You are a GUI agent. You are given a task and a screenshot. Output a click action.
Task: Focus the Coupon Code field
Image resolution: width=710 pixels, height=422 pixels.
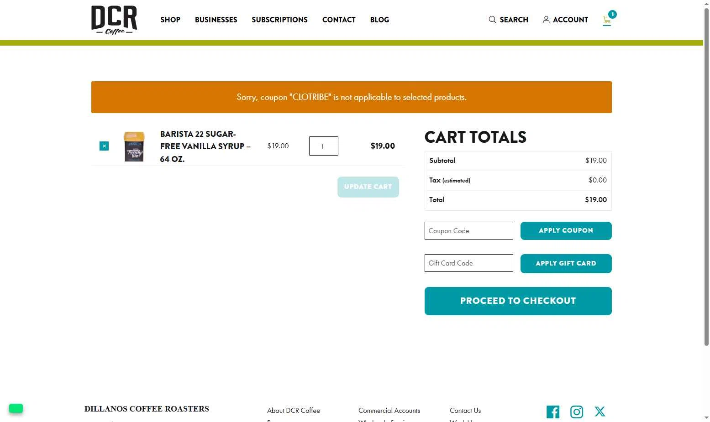pyautogui.click(x=469, y=231)
